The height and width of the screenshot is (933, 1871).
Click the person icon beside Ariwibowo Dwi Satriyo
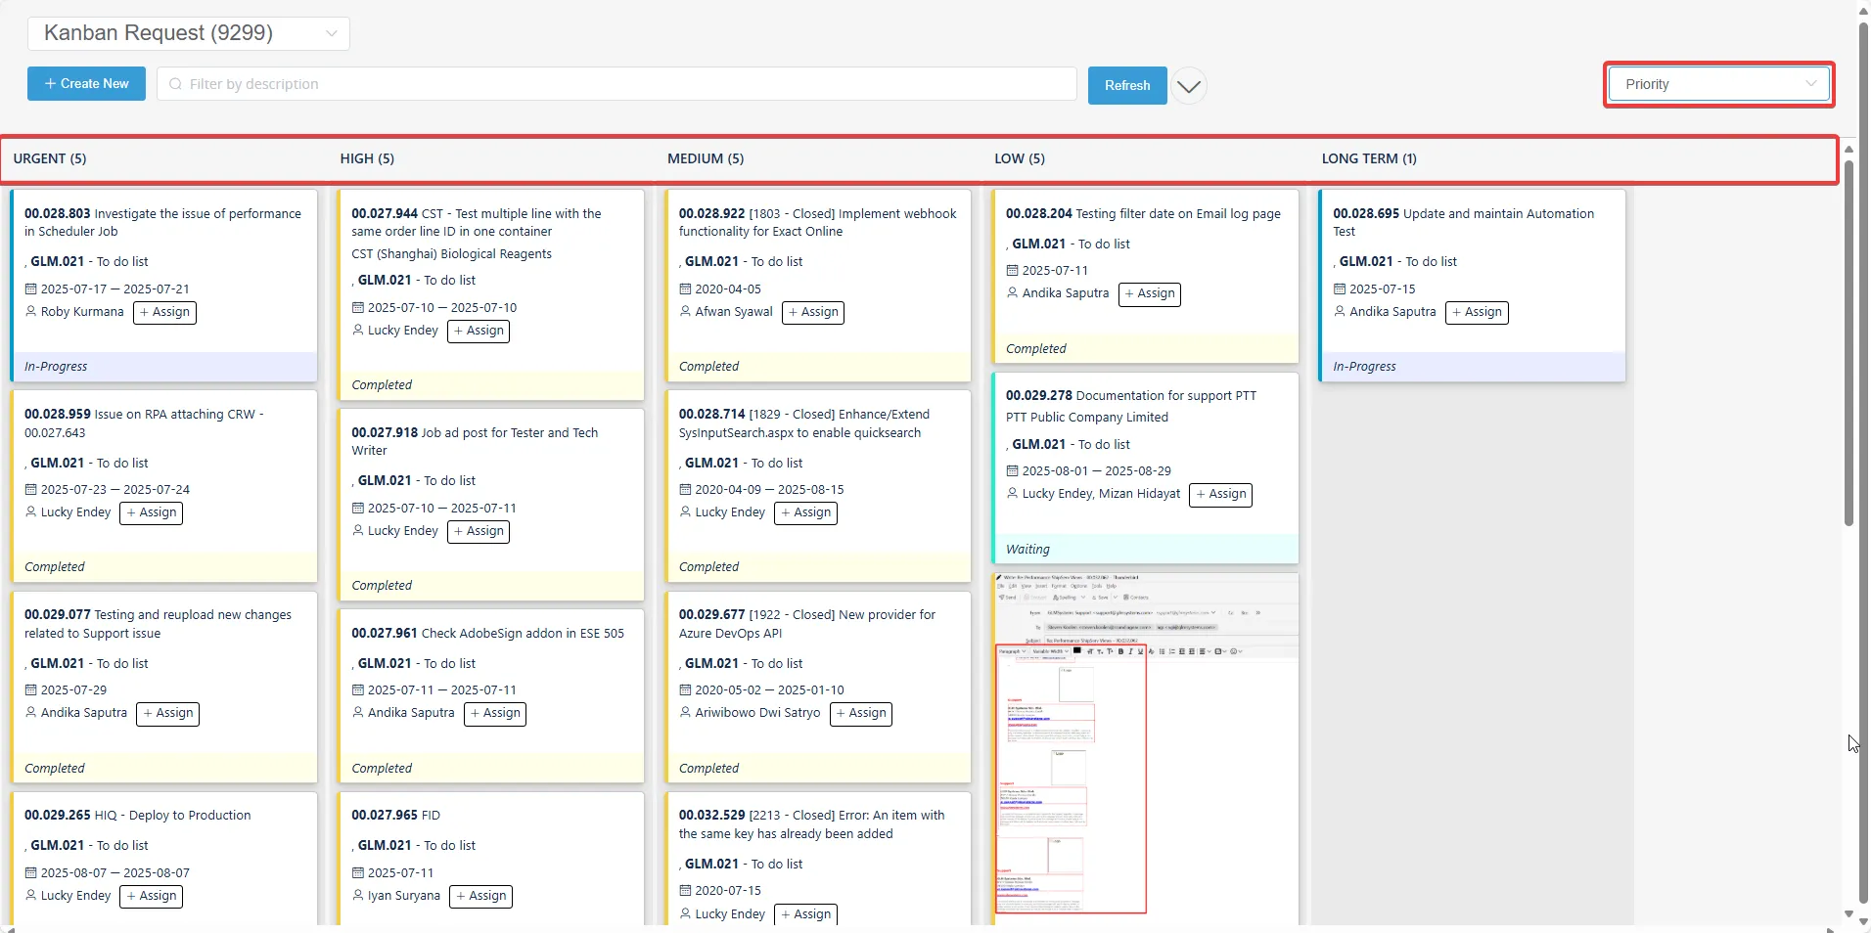[x=685, y=713]
